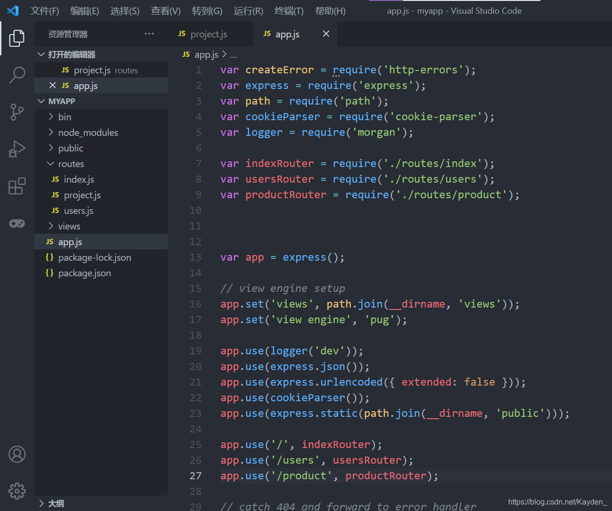Click the 'http-errors' string on line 1
Viewport: 612px width, 511px height.
pos(423,70)
